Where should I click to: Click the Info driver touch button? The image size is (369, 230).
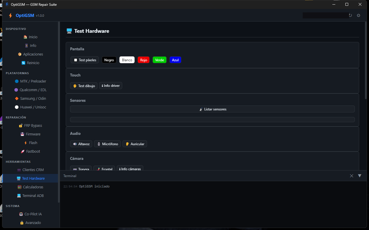(111, 85)
